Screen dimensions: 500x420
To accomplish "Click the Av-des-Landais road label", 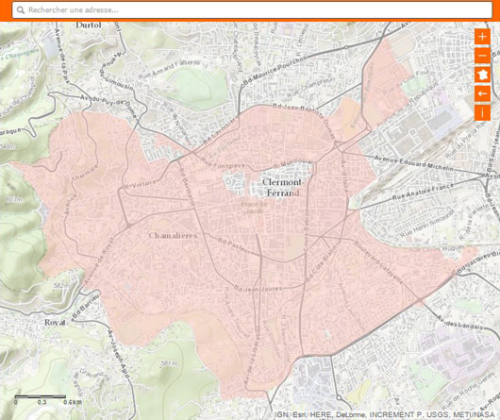I will (x=459, y=323).
